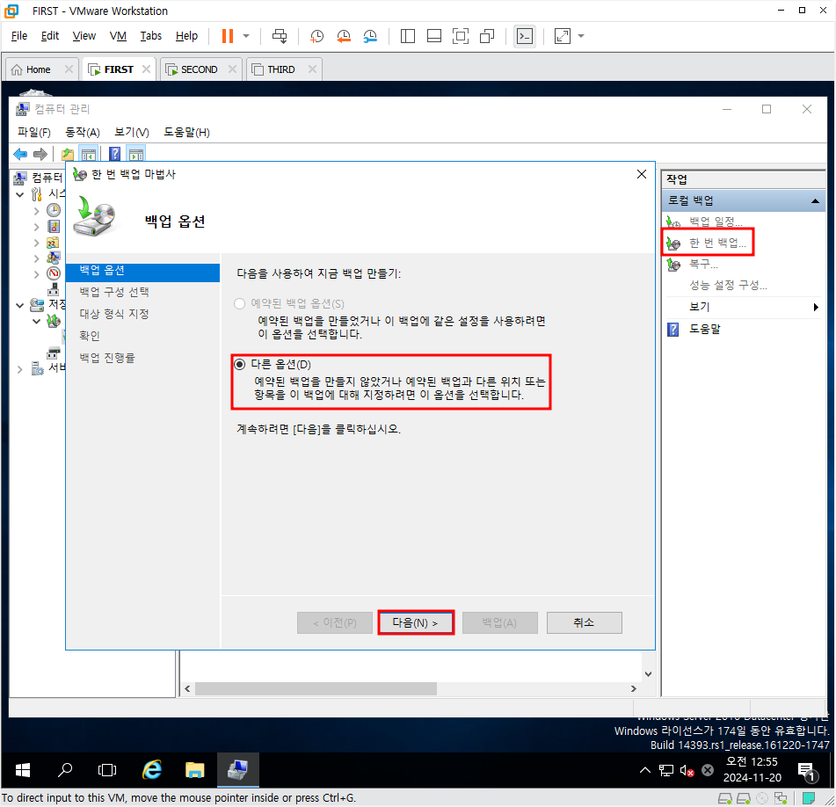Click the stretch guest display icon
Image resolution: width=836 pixels, height=807 pixels.
click(563, 36)
